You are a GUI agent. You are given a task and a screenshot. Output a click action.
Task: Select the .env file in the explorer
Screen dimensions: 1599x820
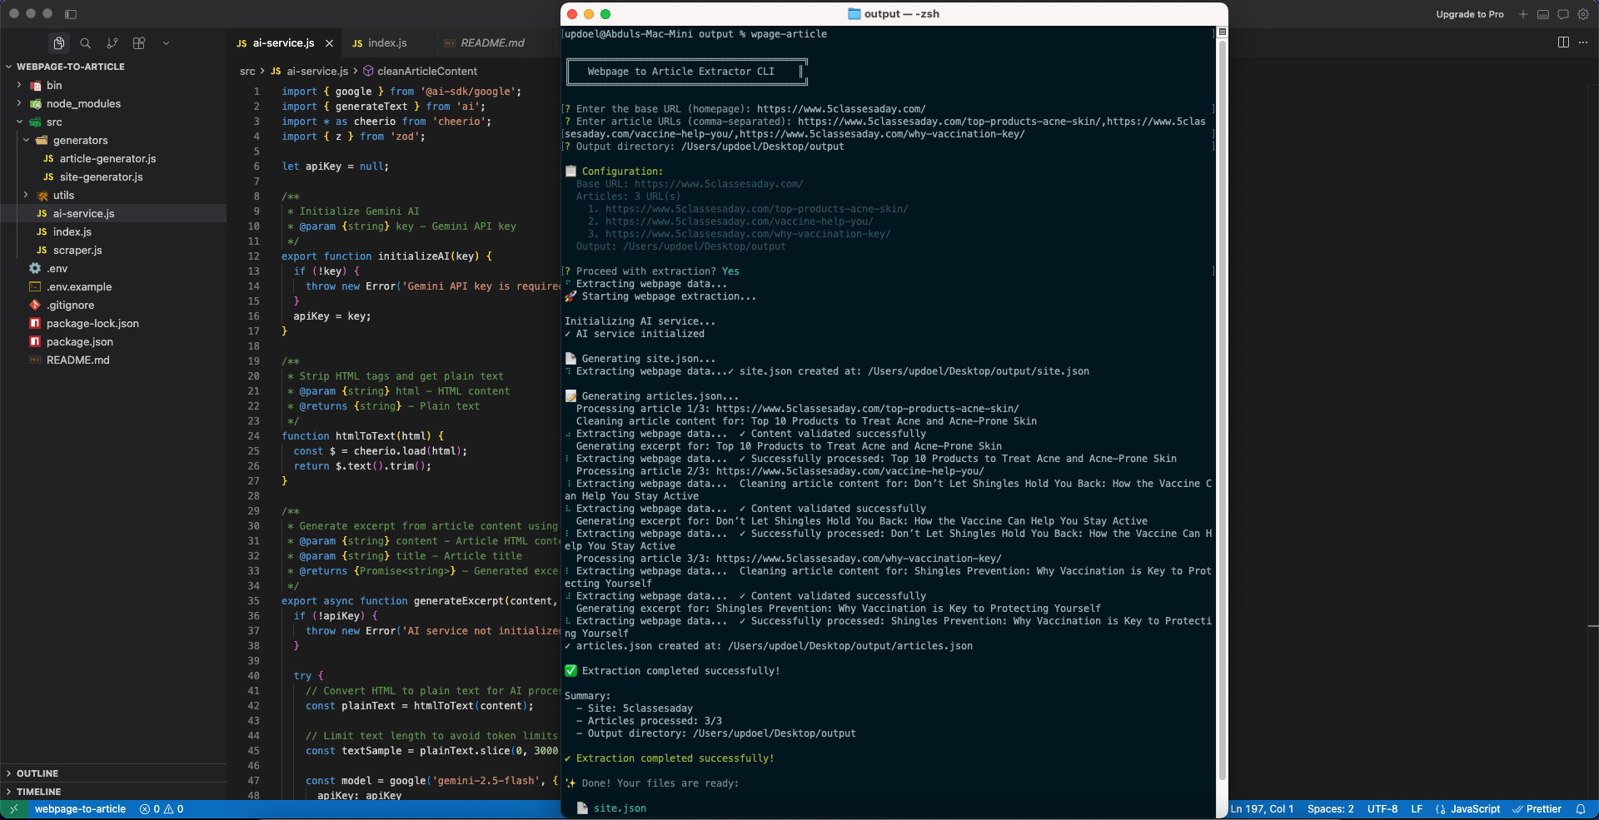(x=57, y=268)
